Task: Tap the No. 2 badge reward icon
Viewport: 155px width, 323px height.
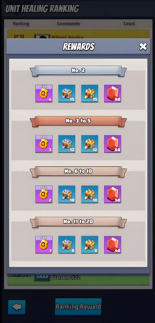Action: 44,93
